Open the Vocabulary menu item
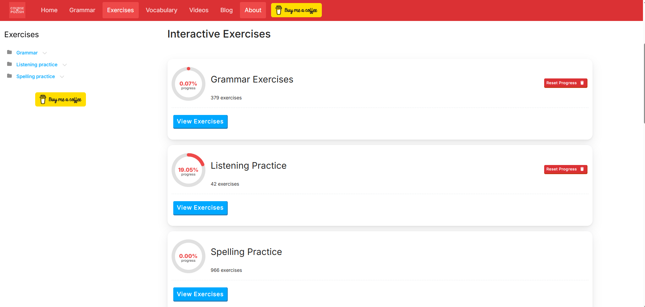The image size is (645, 307). (x=161, y=10)
